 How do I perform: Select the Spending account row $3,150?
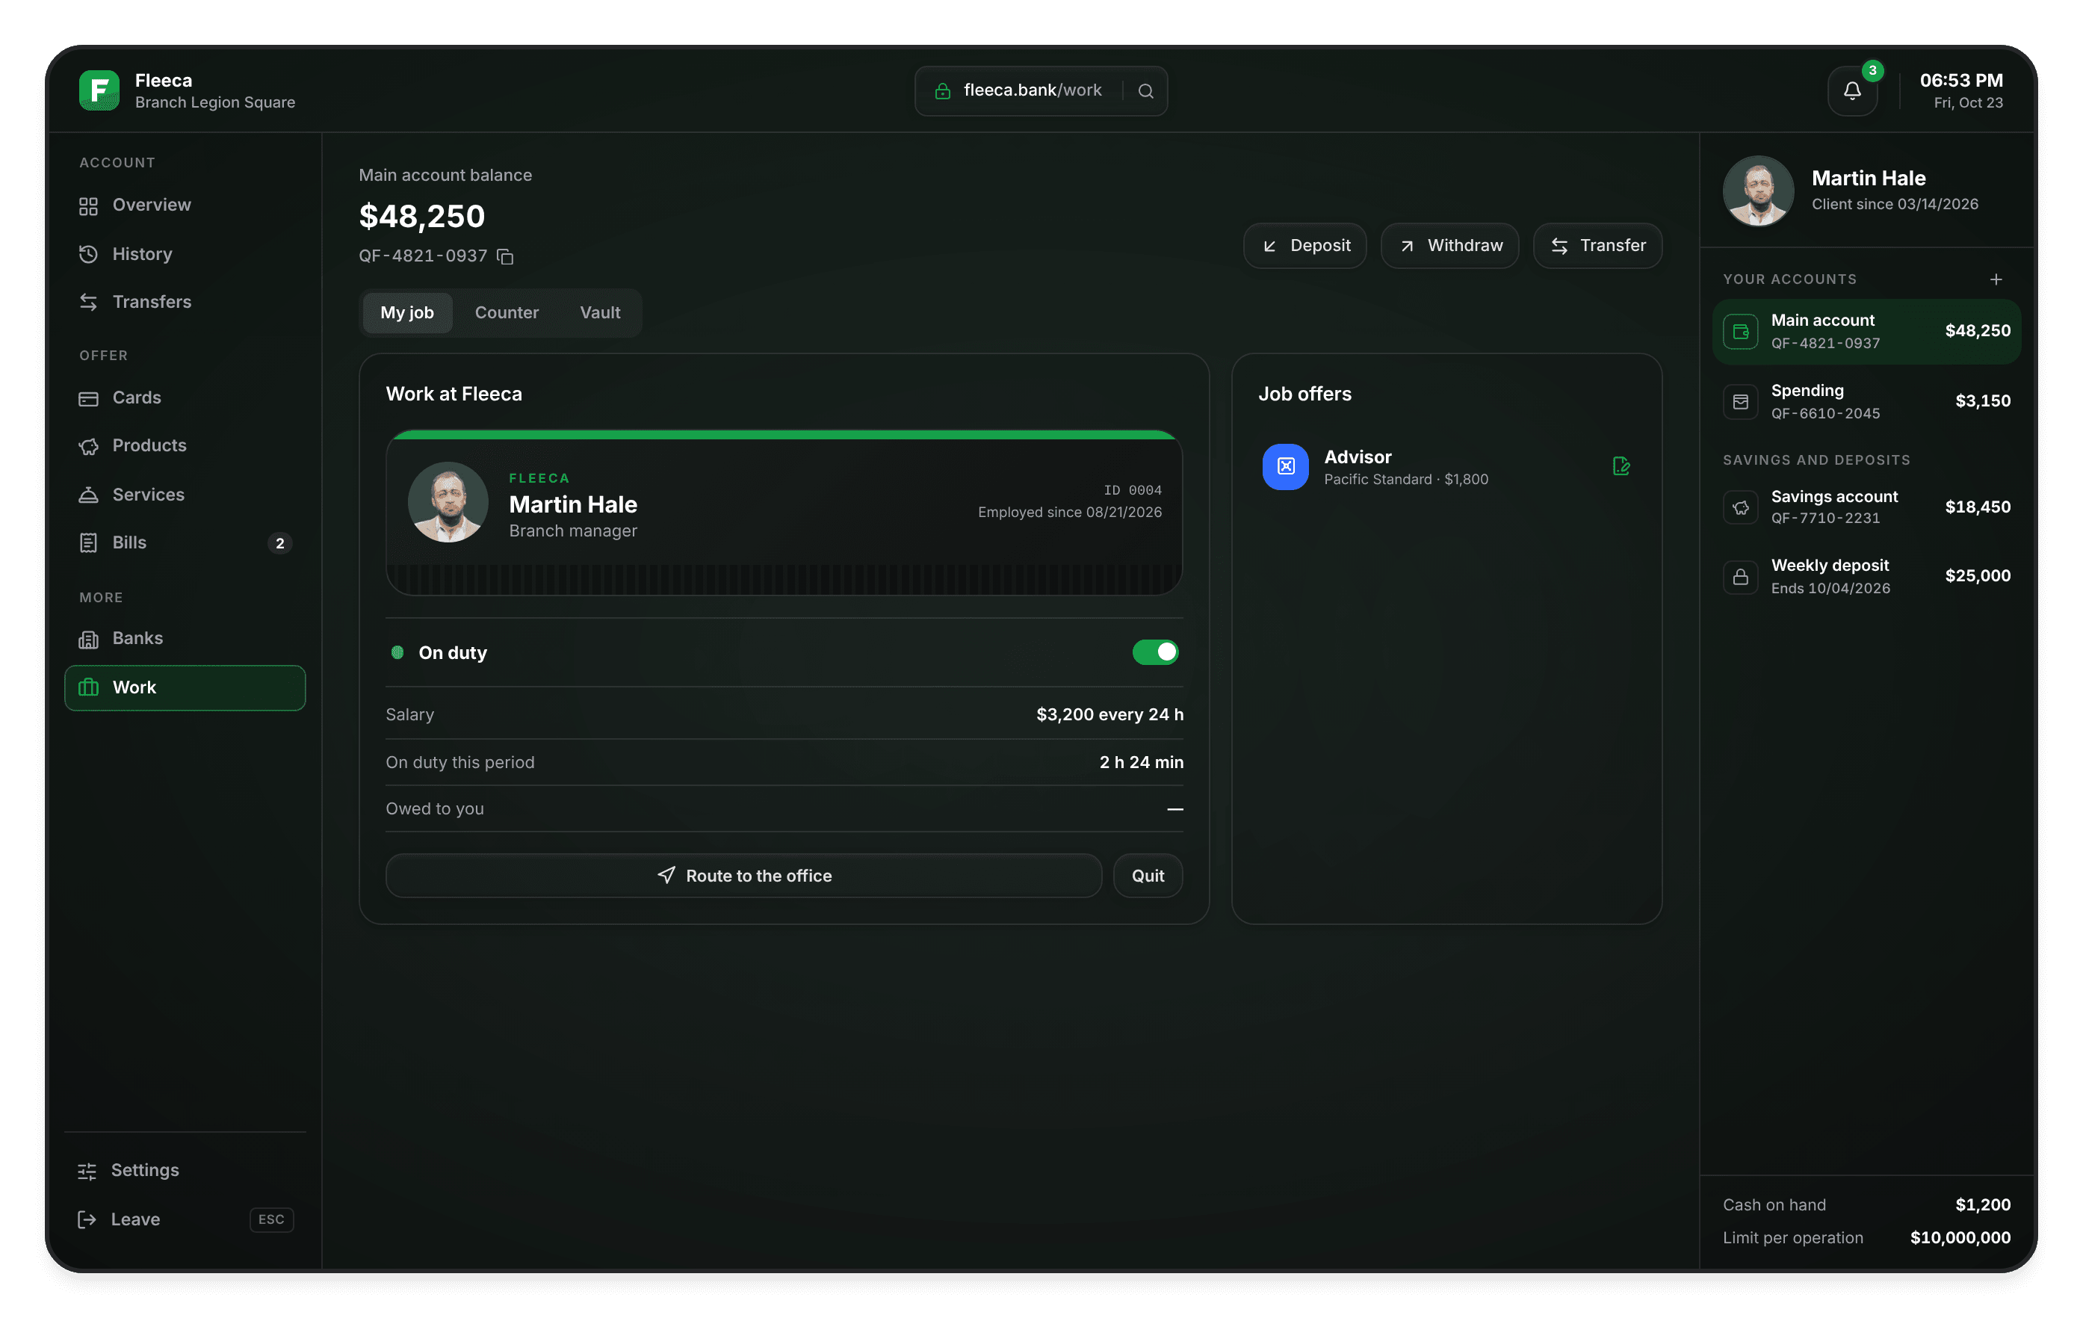(x=1866, y=402)
